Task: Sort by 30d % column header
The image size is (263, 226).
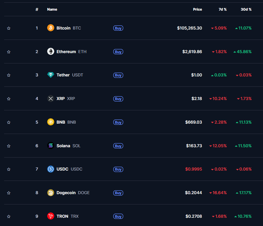Action: (246, 9)
